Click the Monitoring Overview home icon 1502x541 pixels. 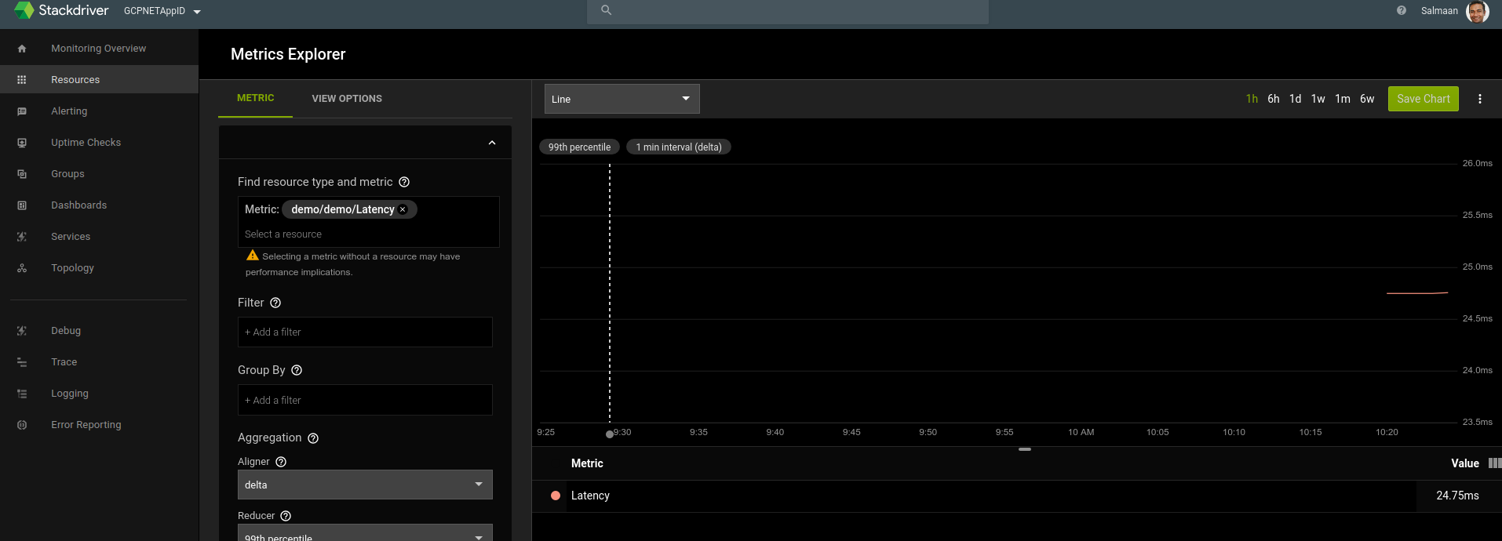22,49
